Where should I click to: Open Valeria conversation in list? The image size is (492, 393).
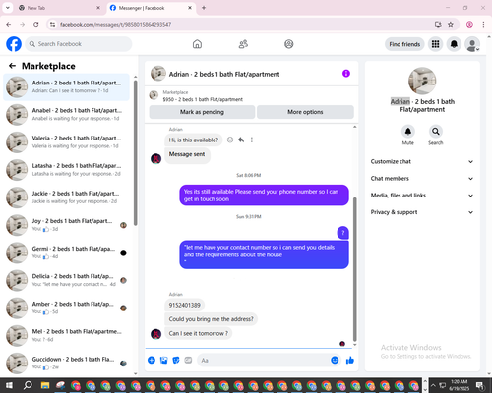pos(66,142)
